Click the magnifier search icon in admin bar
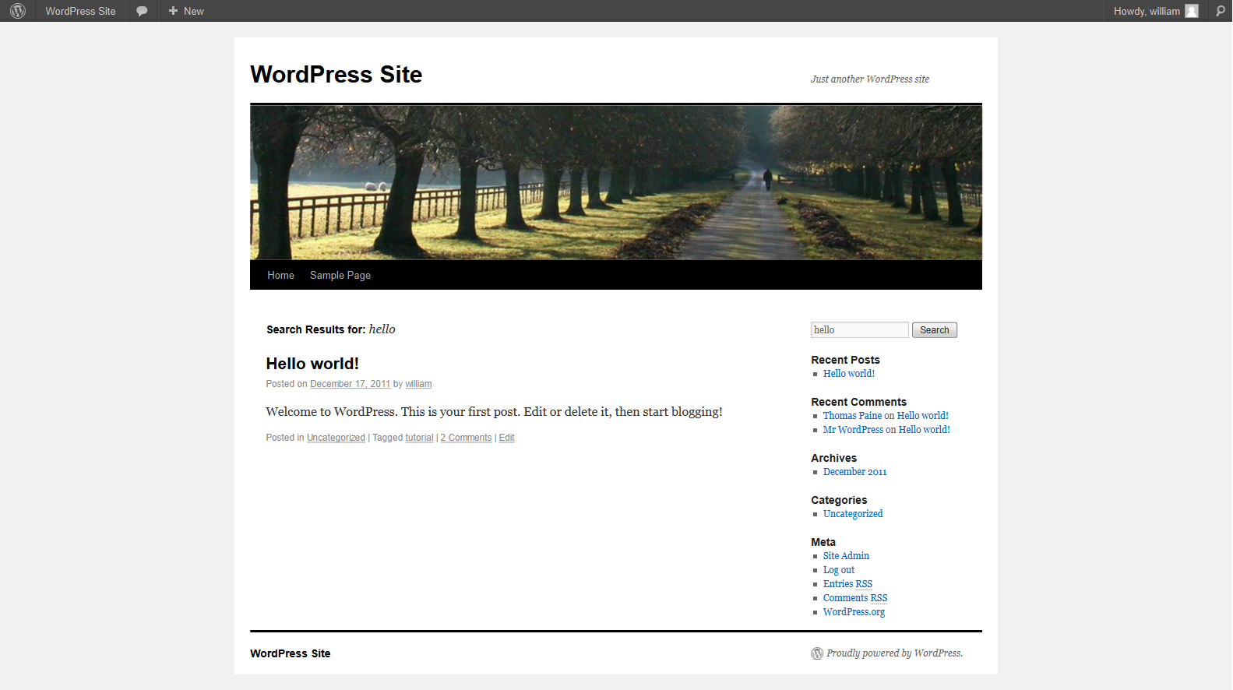Screen dimensions: 1233x690 click(x=1220, y=11)
